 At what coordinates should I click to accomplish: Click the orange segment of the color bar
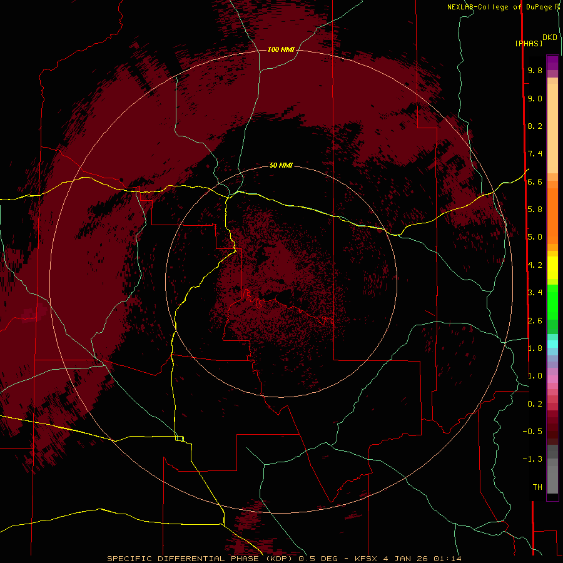click(x=552, y=215)
